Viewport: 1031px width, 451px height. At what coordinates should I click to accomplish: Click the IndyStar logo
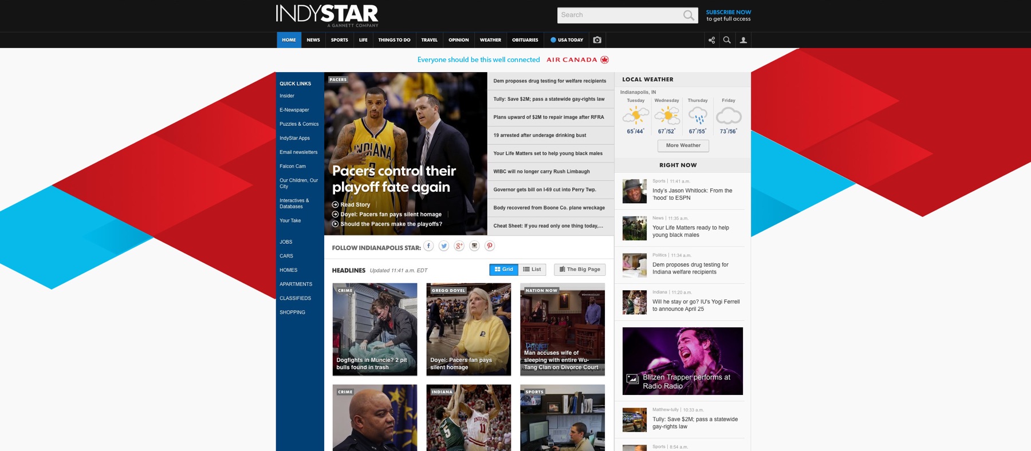coord(327,15)
